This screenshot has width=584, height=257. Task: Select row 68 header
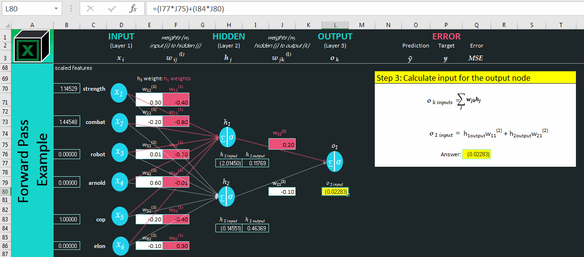tap(5, 68)
